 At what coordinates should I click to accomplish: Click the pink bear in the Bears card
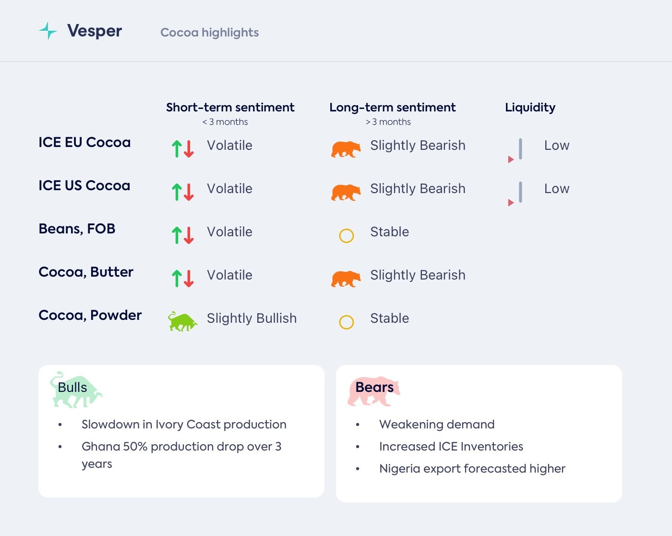[373, 391]
